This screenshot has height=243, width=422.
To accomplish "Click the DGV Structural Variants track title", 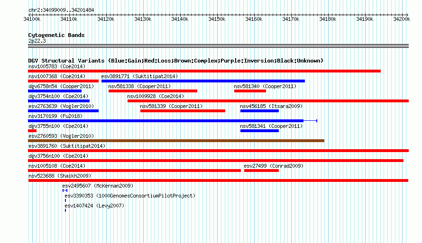I will [176, 61].
